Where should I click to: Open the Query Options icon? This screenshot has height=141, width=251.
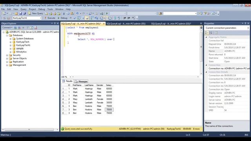click(x=83, y=18)
